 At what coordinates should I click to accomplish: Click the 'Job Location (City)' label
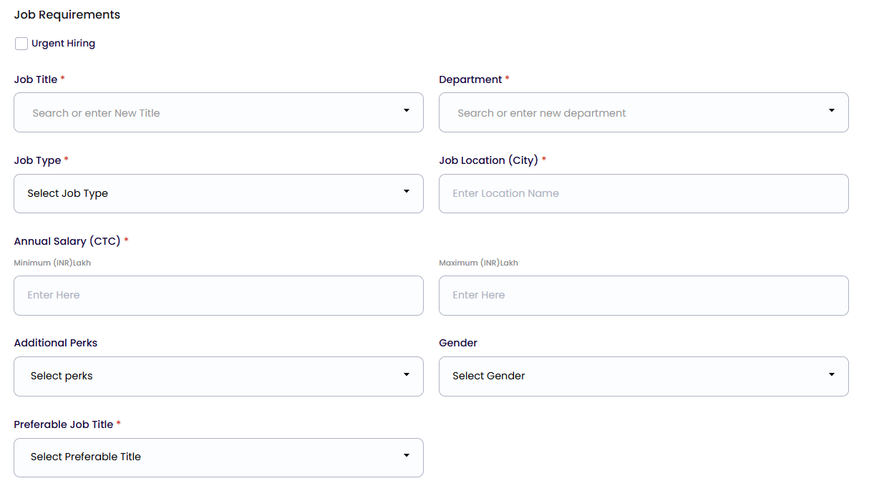click(x=488, y=160)
